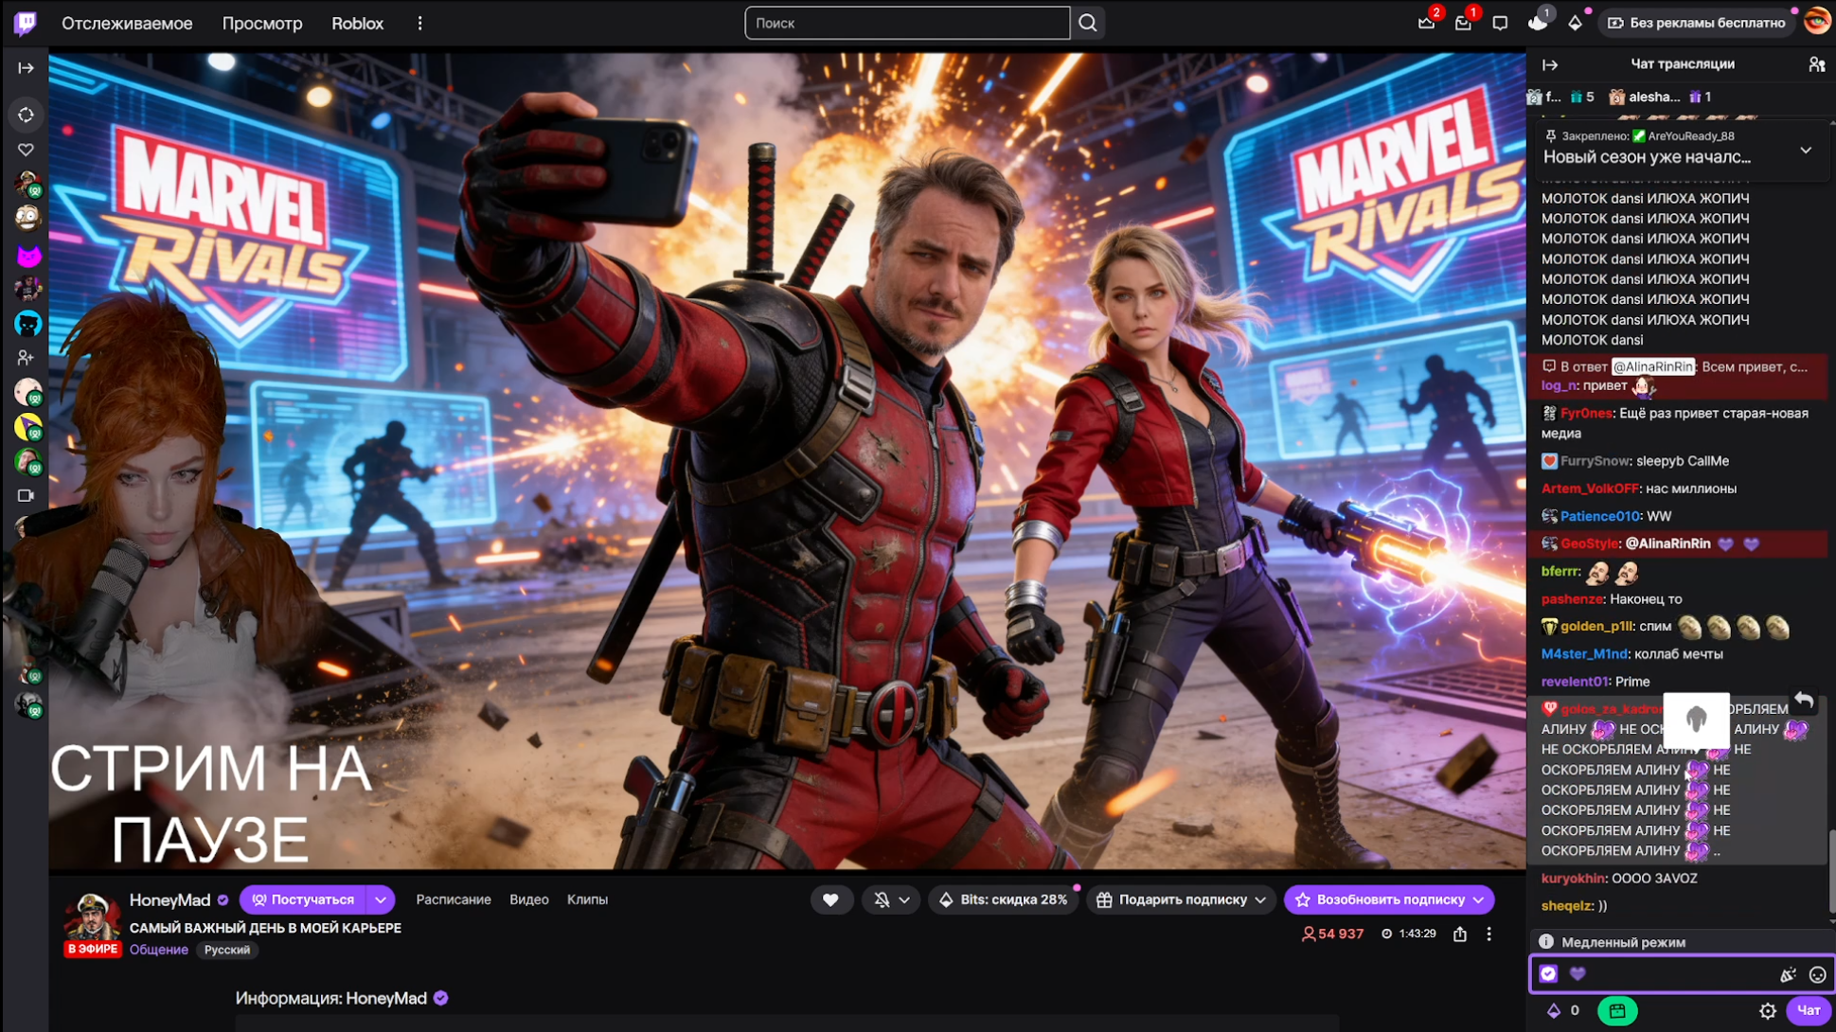Expand the pinned message chevron
The image size is (1836, 1032).
tap(1806, 151)
